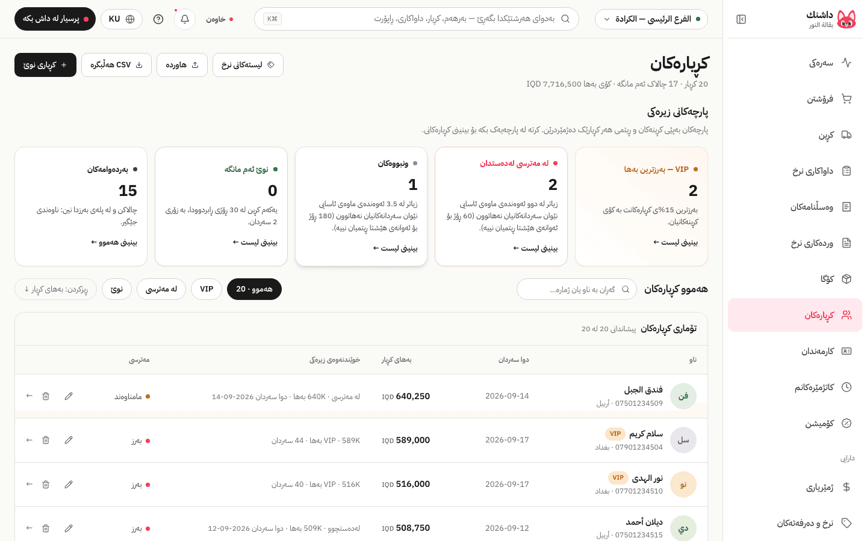
Task: Open sort dropdown ڕیزکردن: بەهای کڕیار
Action: click(x=56, y=289)
